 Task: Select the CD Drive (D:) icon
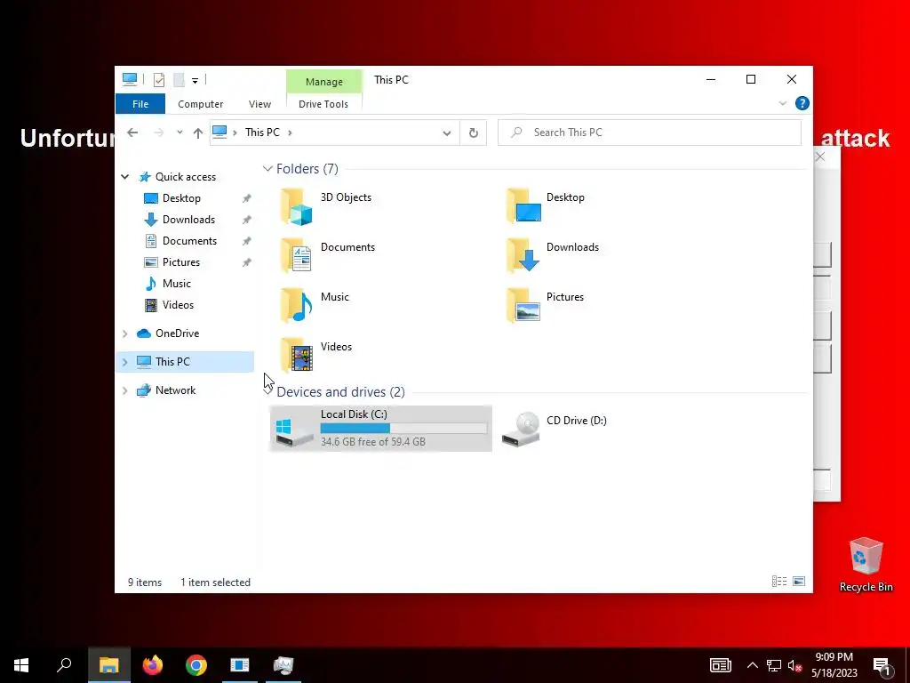[521, 429]
